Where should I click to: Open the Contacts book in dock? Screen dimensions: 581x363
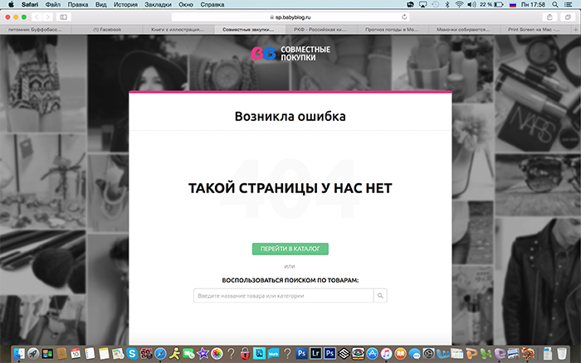[61, 354]
